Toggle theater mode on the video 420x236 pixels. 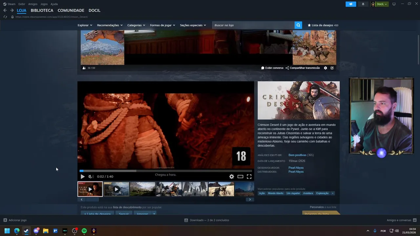241,177
